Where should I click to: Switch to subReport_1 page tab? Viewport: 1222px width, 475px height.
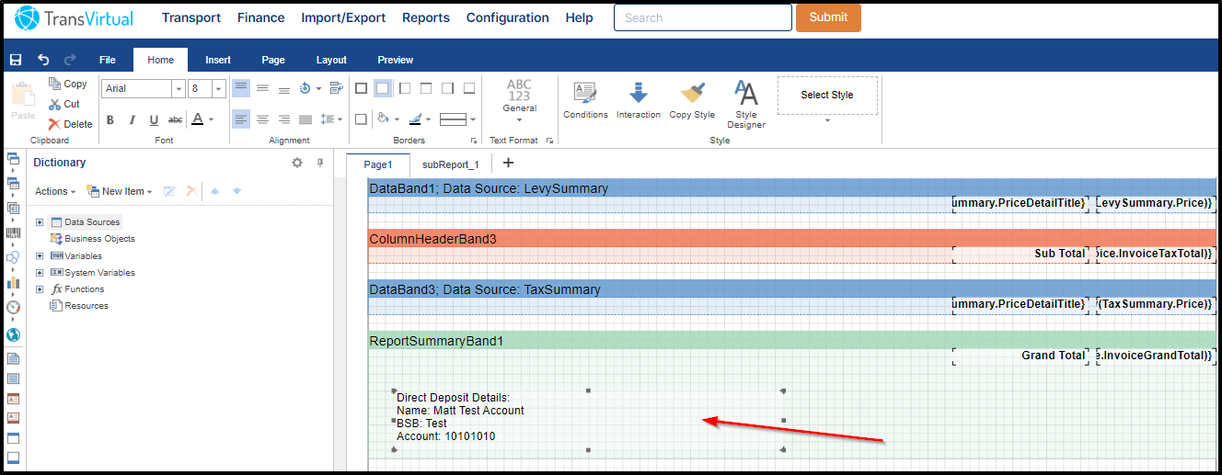click(451, 164)
